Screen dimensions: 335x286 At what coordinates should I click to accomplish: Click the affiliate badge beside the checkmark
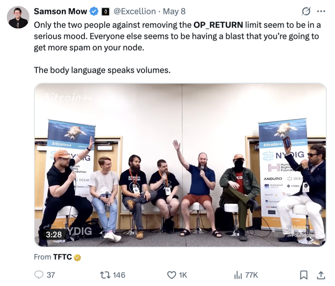[105, 12]
